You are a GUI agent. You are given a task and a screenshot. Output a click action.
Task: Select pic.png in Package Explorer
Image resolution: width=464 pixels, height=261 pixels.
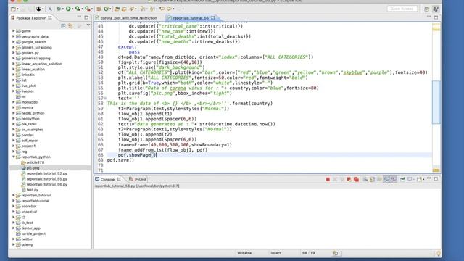[33, 167]
